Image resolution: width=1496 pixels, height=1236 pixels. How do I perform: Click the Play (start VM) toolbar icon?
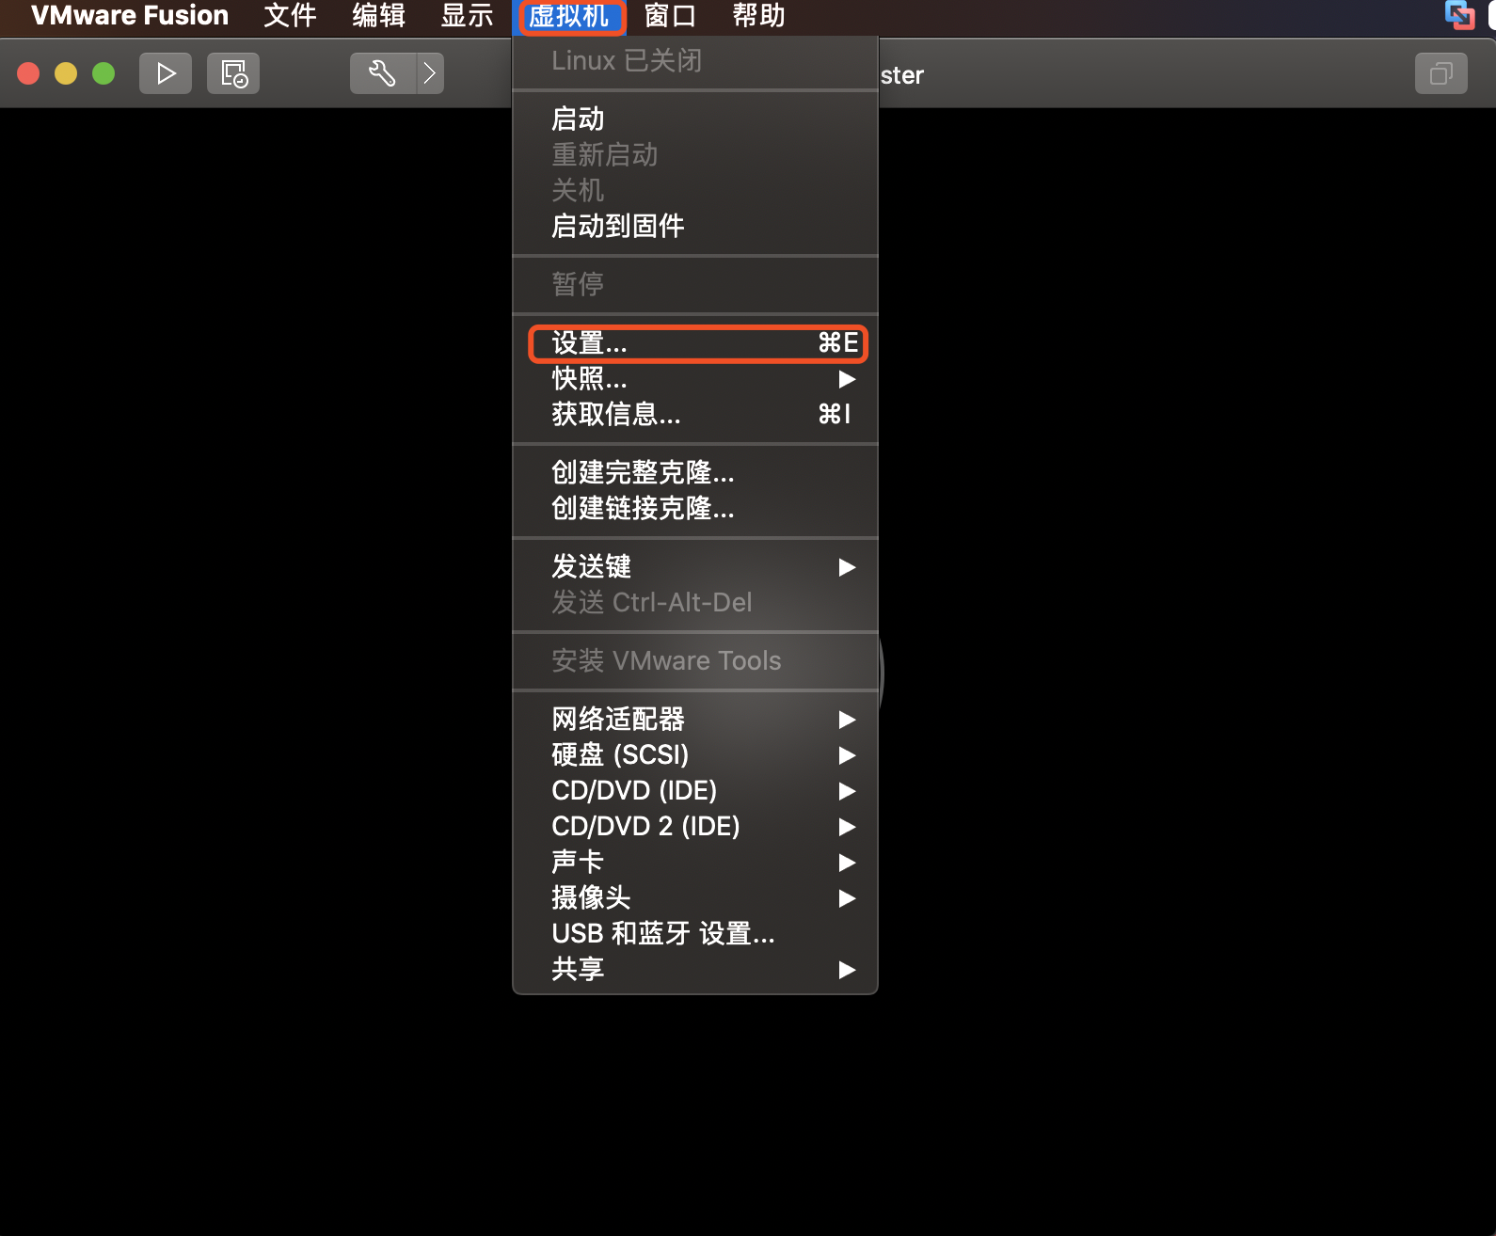[x=166, y=73]
